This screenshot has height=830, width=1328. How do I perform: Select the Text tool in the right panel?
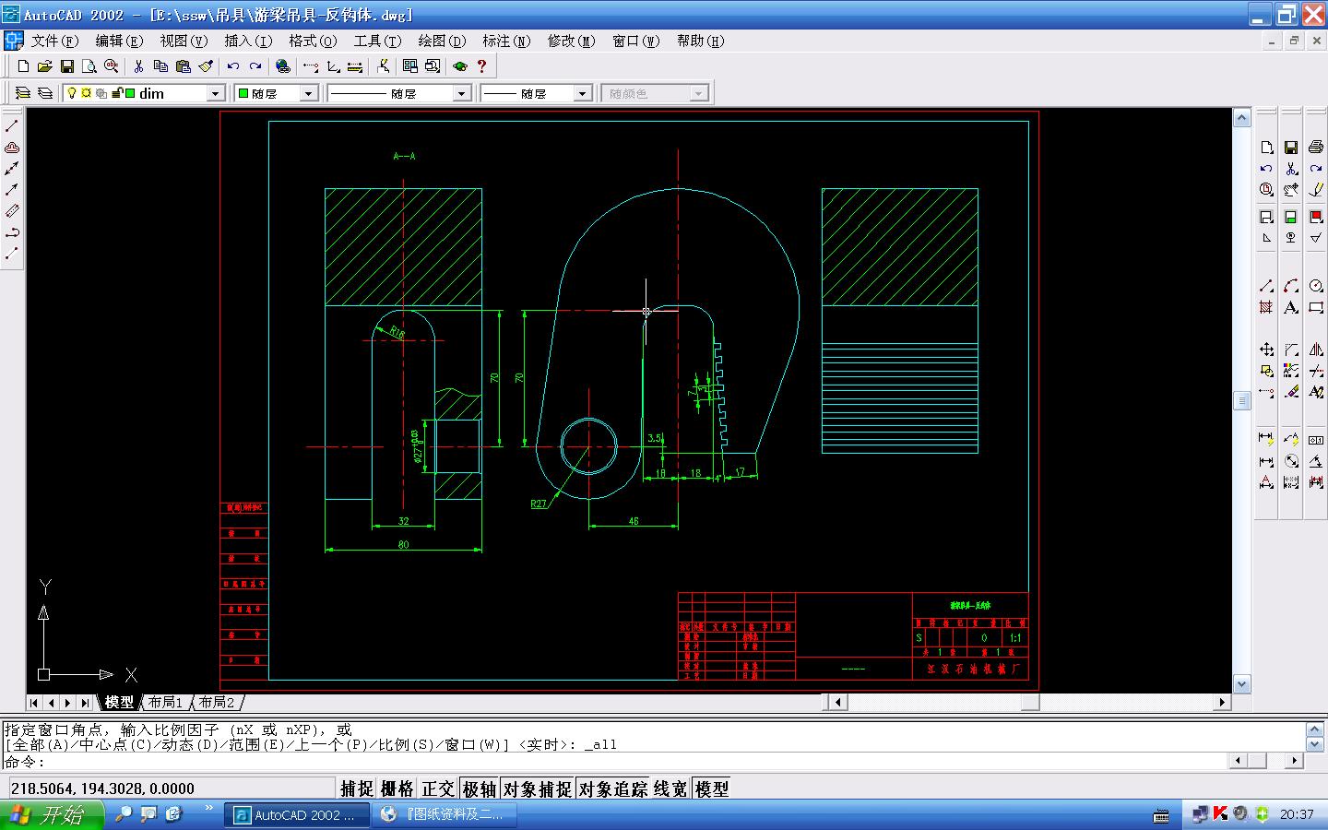coord(1291,308)
